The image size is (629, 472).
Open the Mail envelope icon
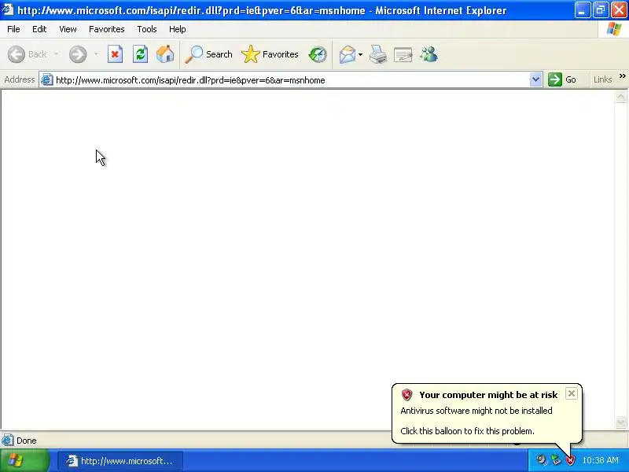pos(348,54)
